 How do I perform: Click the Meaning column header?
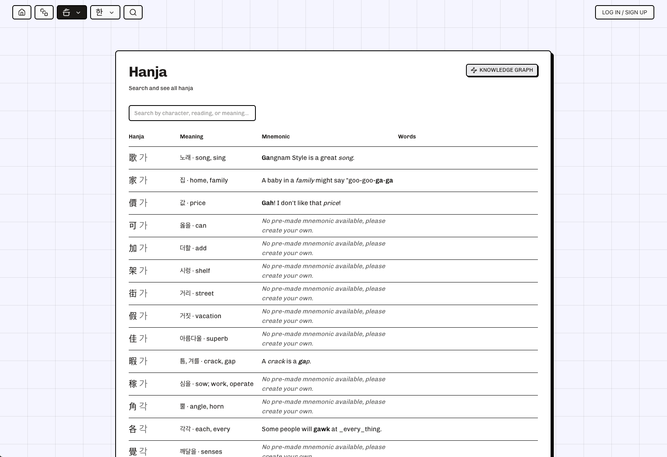point(191,136)
